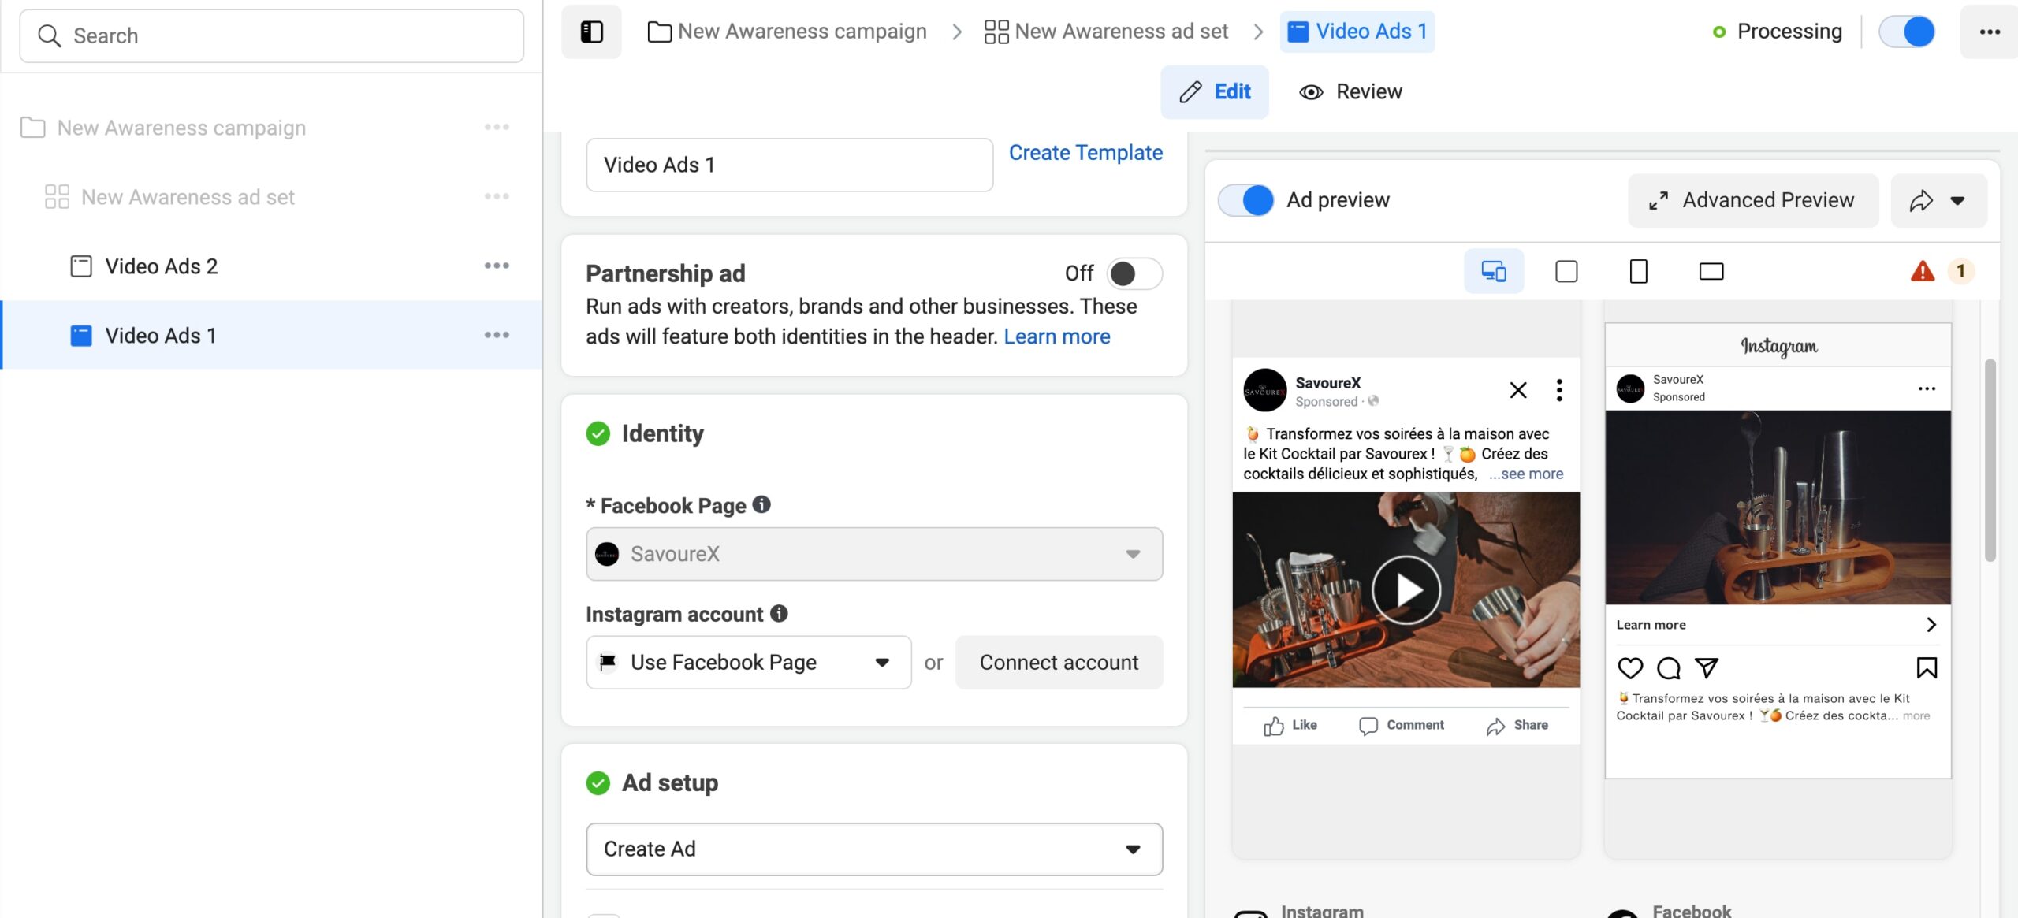Open top-right three-dot more options
2018x918 pixels.
tap(1990, 32)
